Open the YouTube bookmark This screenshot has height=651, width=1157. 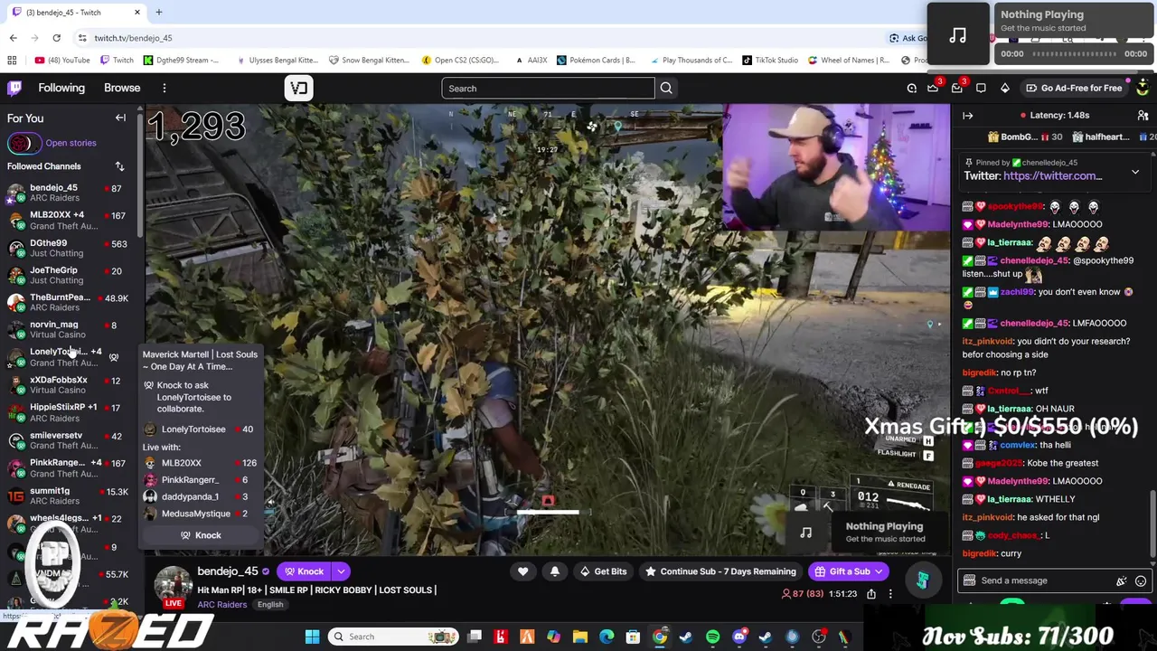pos(61,61)
